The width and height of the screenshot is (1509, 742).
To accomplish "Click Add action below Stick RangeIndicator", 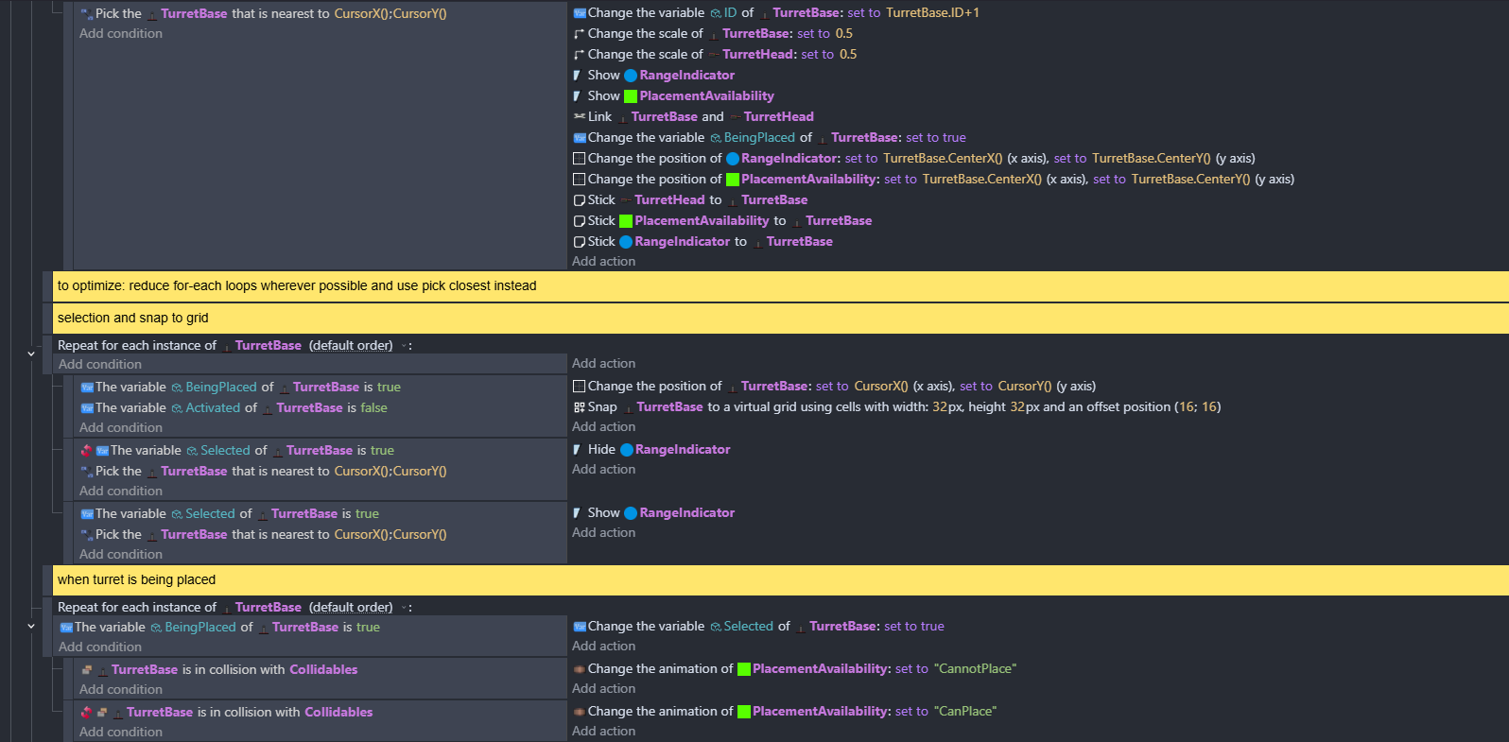I will tap(603, 262).
